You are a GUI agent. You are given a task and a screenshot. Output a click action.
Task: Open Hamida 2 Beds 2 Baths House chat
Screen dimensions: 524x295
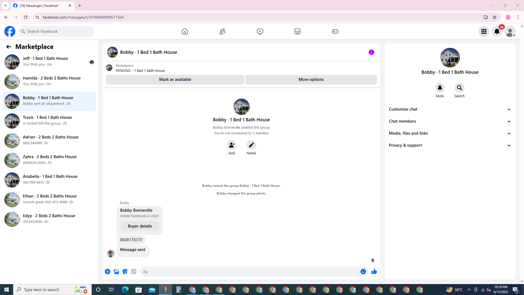49,81
